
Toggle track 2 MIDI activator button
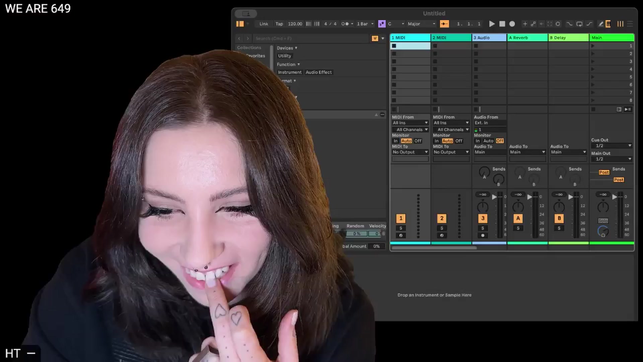pos(442,219)
